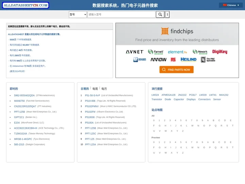Click the FIND PARTS NOW button
245x184 pixels.
[x=176, y=70]
